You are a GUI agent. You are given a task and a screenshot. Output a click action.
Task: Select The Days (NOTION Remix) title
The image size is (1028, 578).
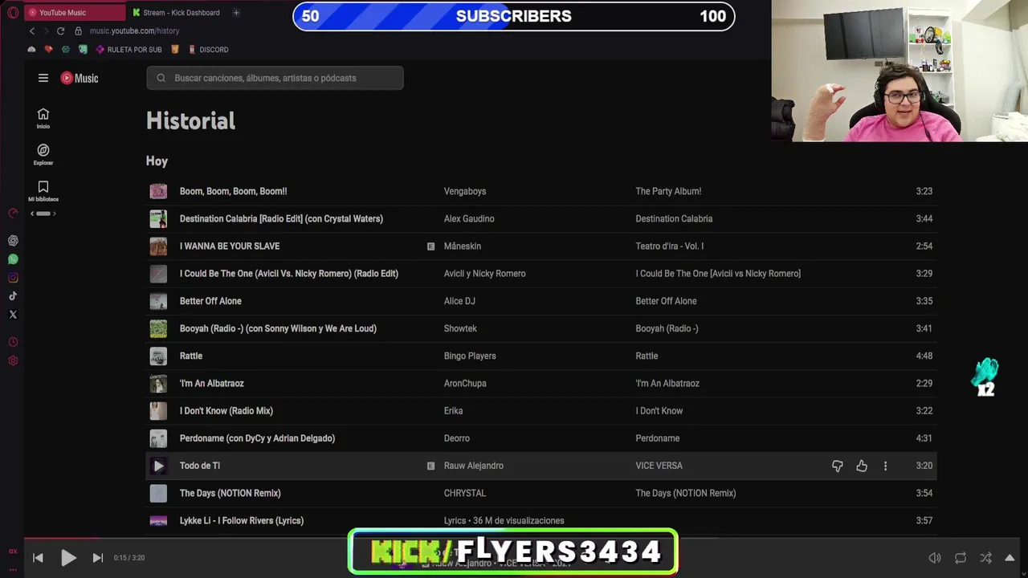230,493
